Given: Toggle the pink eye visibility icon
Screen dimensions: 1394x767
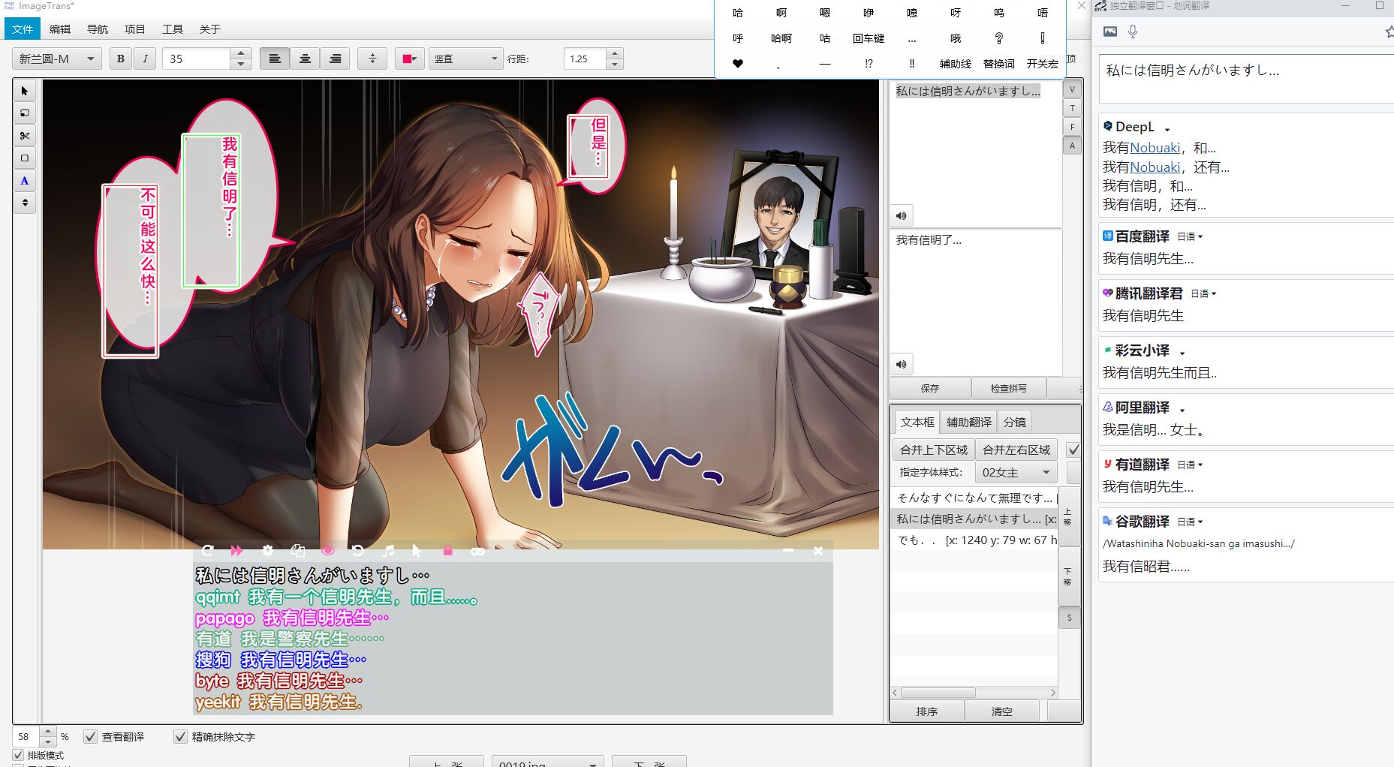Looking at the screenshot, I should (327, 551).
